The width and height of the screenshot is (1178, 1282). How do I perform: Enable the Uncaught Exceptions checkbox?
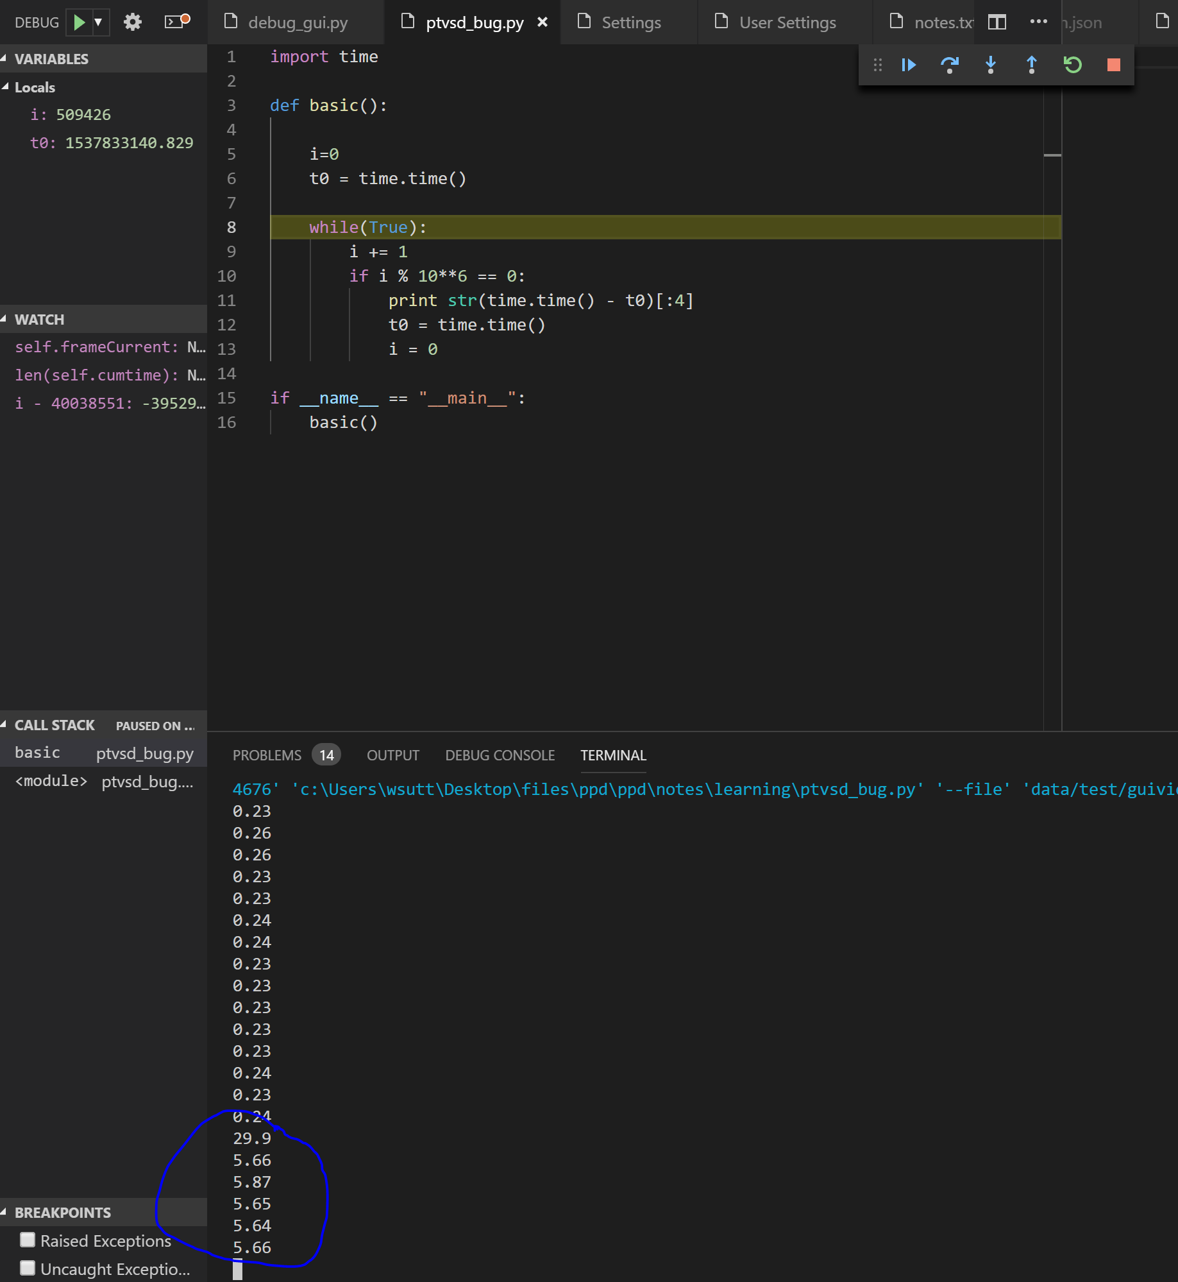click(x=28, y=1268)
